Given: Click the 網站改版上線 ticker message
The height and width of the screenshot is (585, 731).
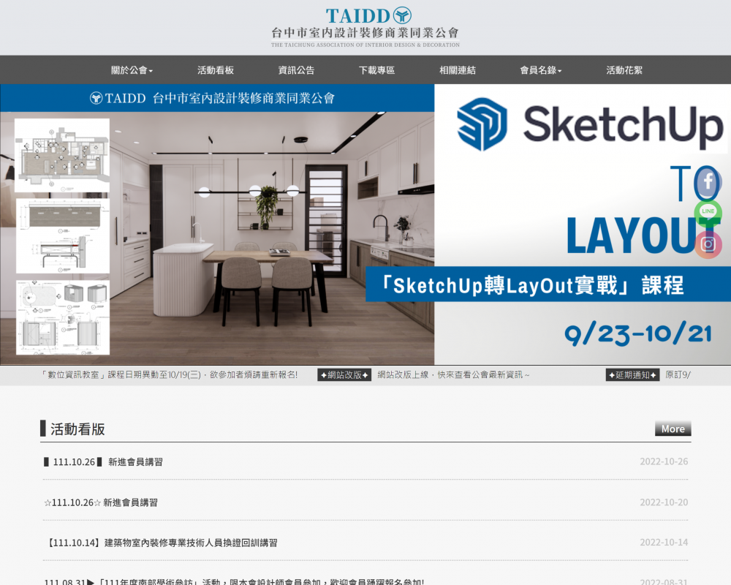Looking at the screenshot, I should (453, 375).
